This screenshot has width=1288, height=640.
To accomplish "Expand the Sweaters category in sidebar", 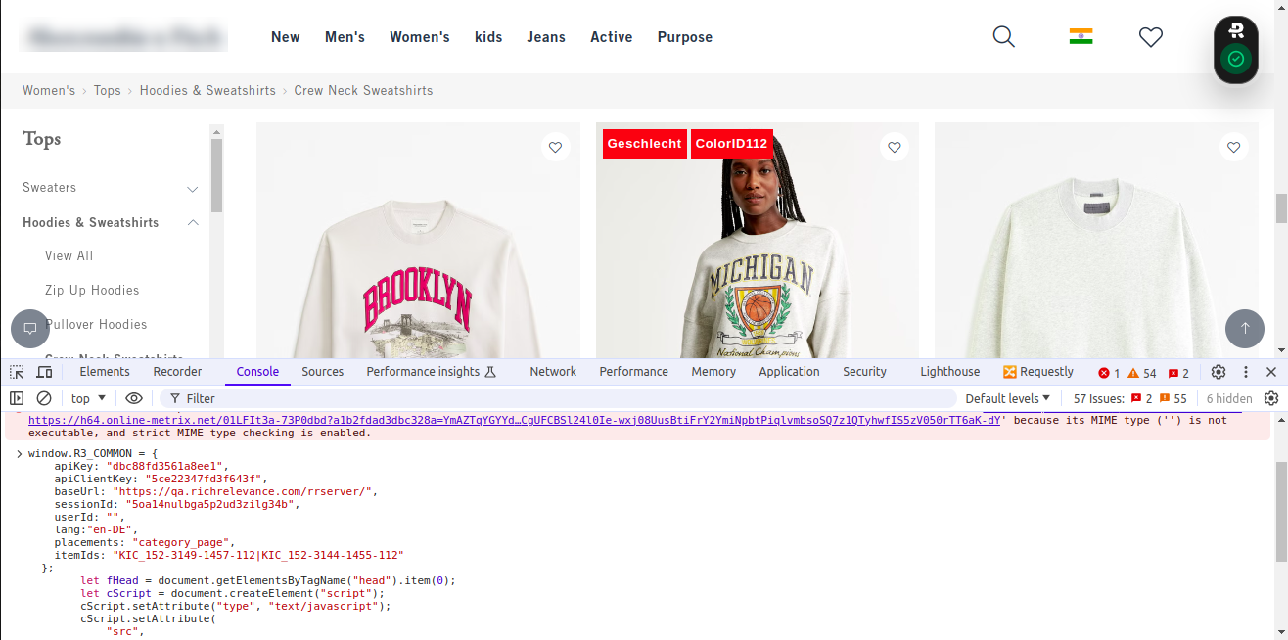I will tap(193, 188).
